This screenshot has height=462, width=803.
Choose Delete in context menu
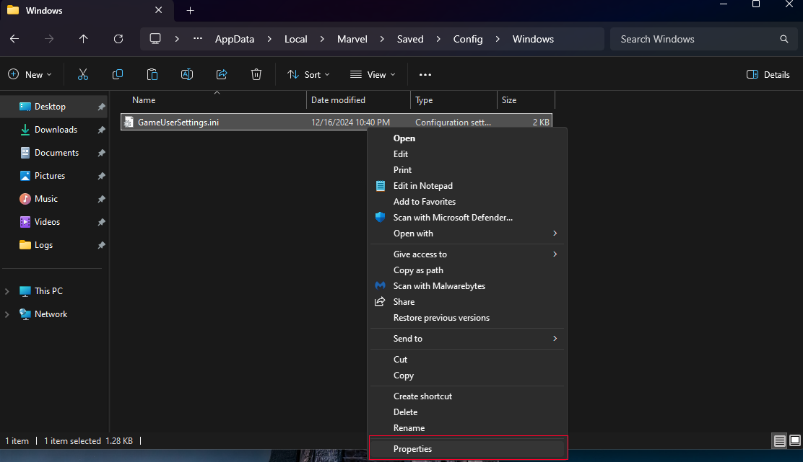coord(467,412)
